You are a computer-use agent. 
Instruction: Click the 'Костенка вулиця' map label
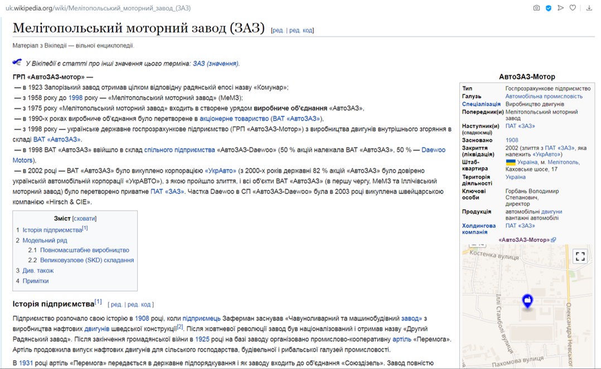pos(494,255)
